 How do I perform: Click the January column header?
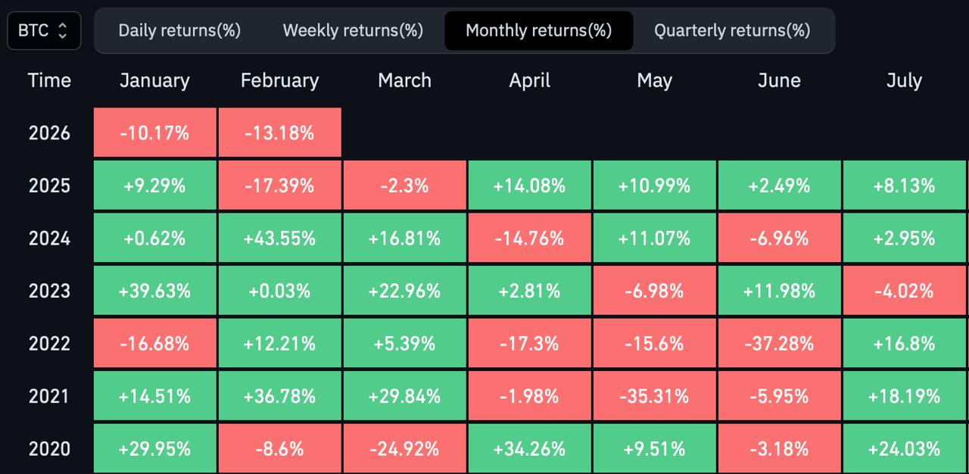[x=154, y=81]
